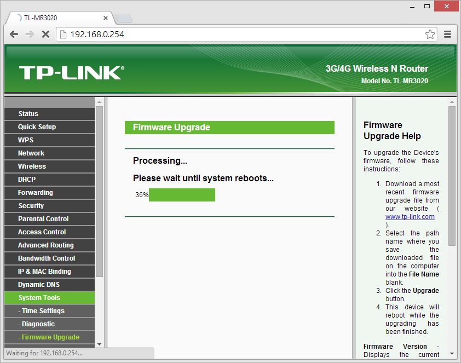
Task: Open the DHCP menu
Action: pyautogui.click(x=49, y=180)
